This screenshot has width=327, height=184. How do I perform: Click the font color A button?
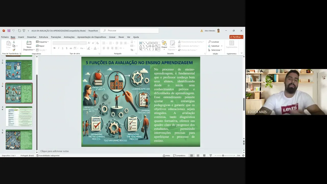tap(95, 48)
